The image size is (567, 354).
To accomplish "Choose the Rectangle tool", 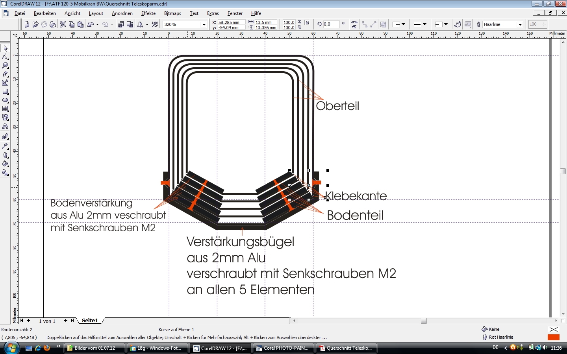I will 6,92.
